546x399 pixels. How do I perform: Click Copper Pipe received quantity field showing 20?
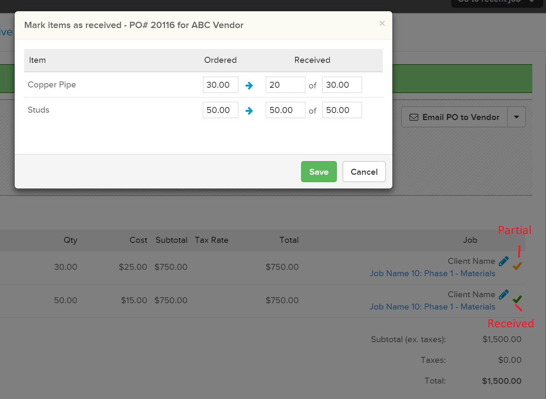(x=285, y=85)
